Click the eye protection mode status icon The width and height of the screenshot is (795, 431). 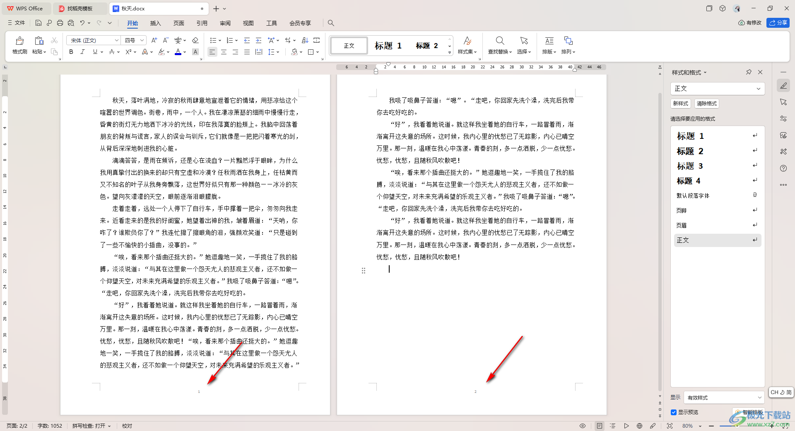tap(583, 426)
